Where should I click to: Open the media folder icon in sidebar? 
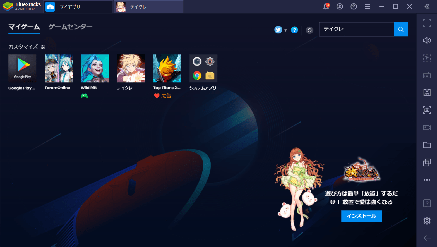click(427, 145)
